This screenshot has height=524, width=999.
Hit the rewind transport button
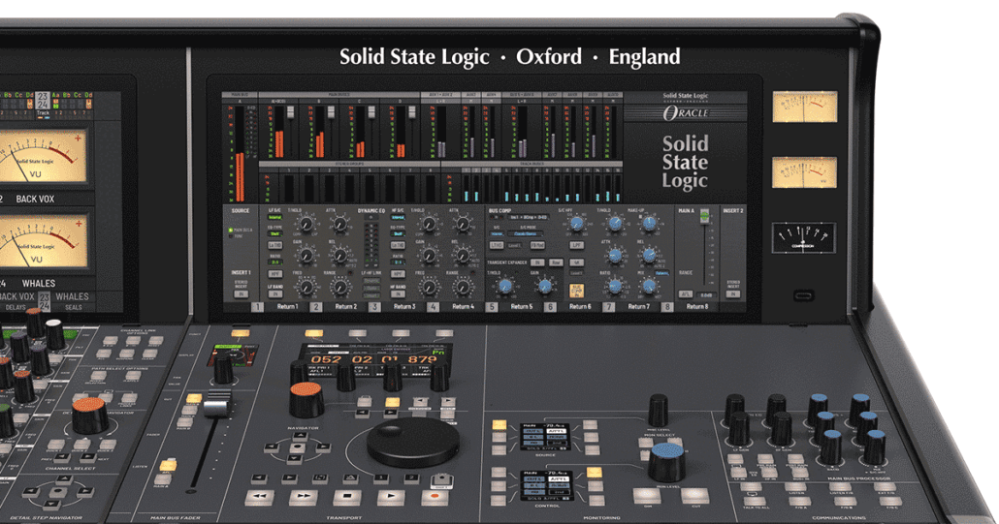pos(260,496)
